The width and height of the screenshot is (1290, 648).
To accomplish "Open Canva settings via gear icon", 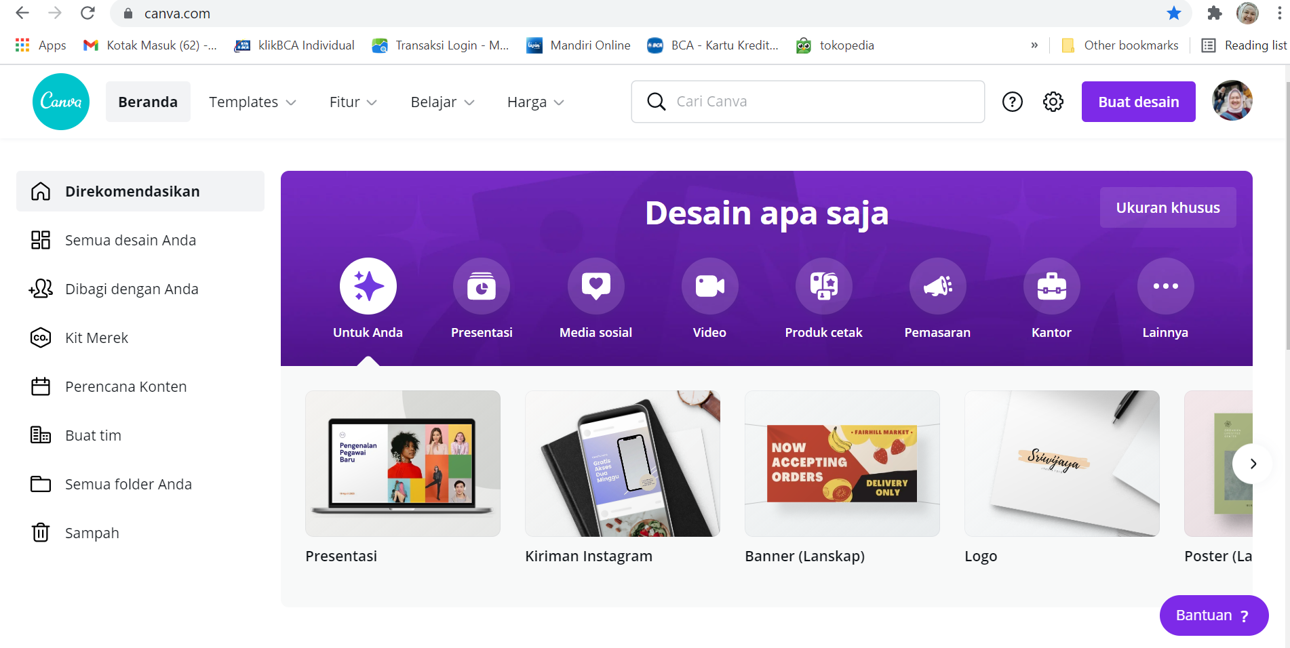I will tap(1053, 102).
